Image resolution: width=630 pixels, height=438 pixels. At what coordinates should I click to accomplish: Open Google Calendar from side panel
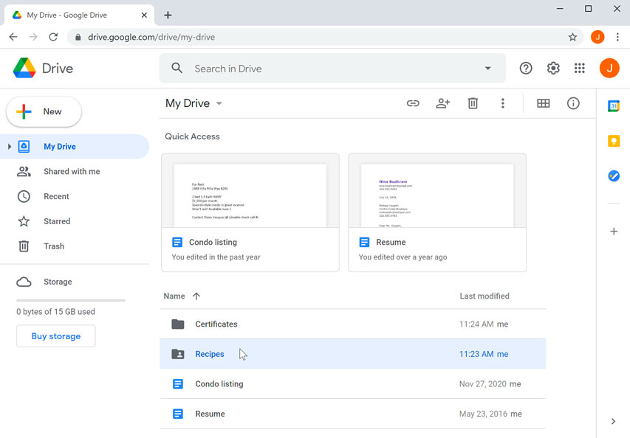614,105
